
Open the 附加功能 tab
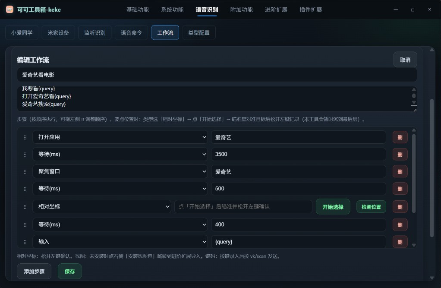pyautogui.click(x=241, y=9)
